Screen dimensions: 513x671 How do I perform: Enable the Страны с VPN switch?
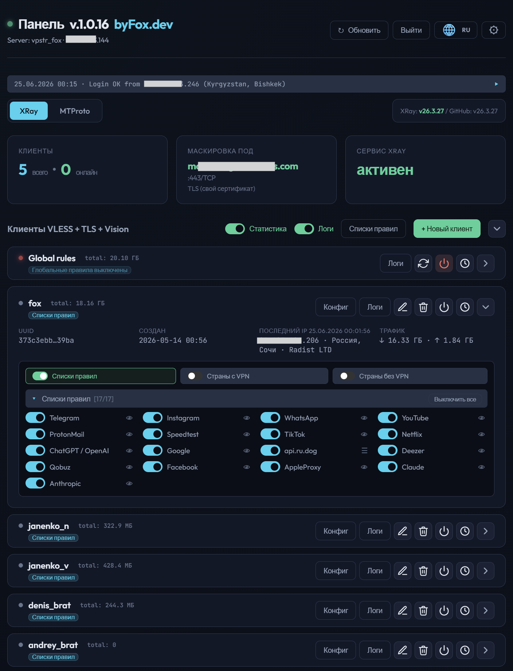(x=195, y=376)
